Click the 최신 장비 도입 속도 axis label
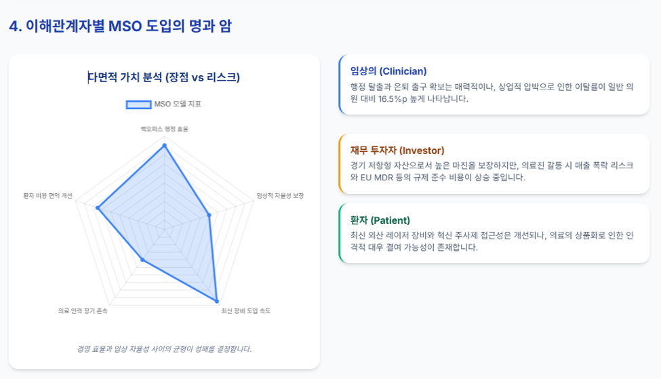661x379 pixels. click(246, 311)
